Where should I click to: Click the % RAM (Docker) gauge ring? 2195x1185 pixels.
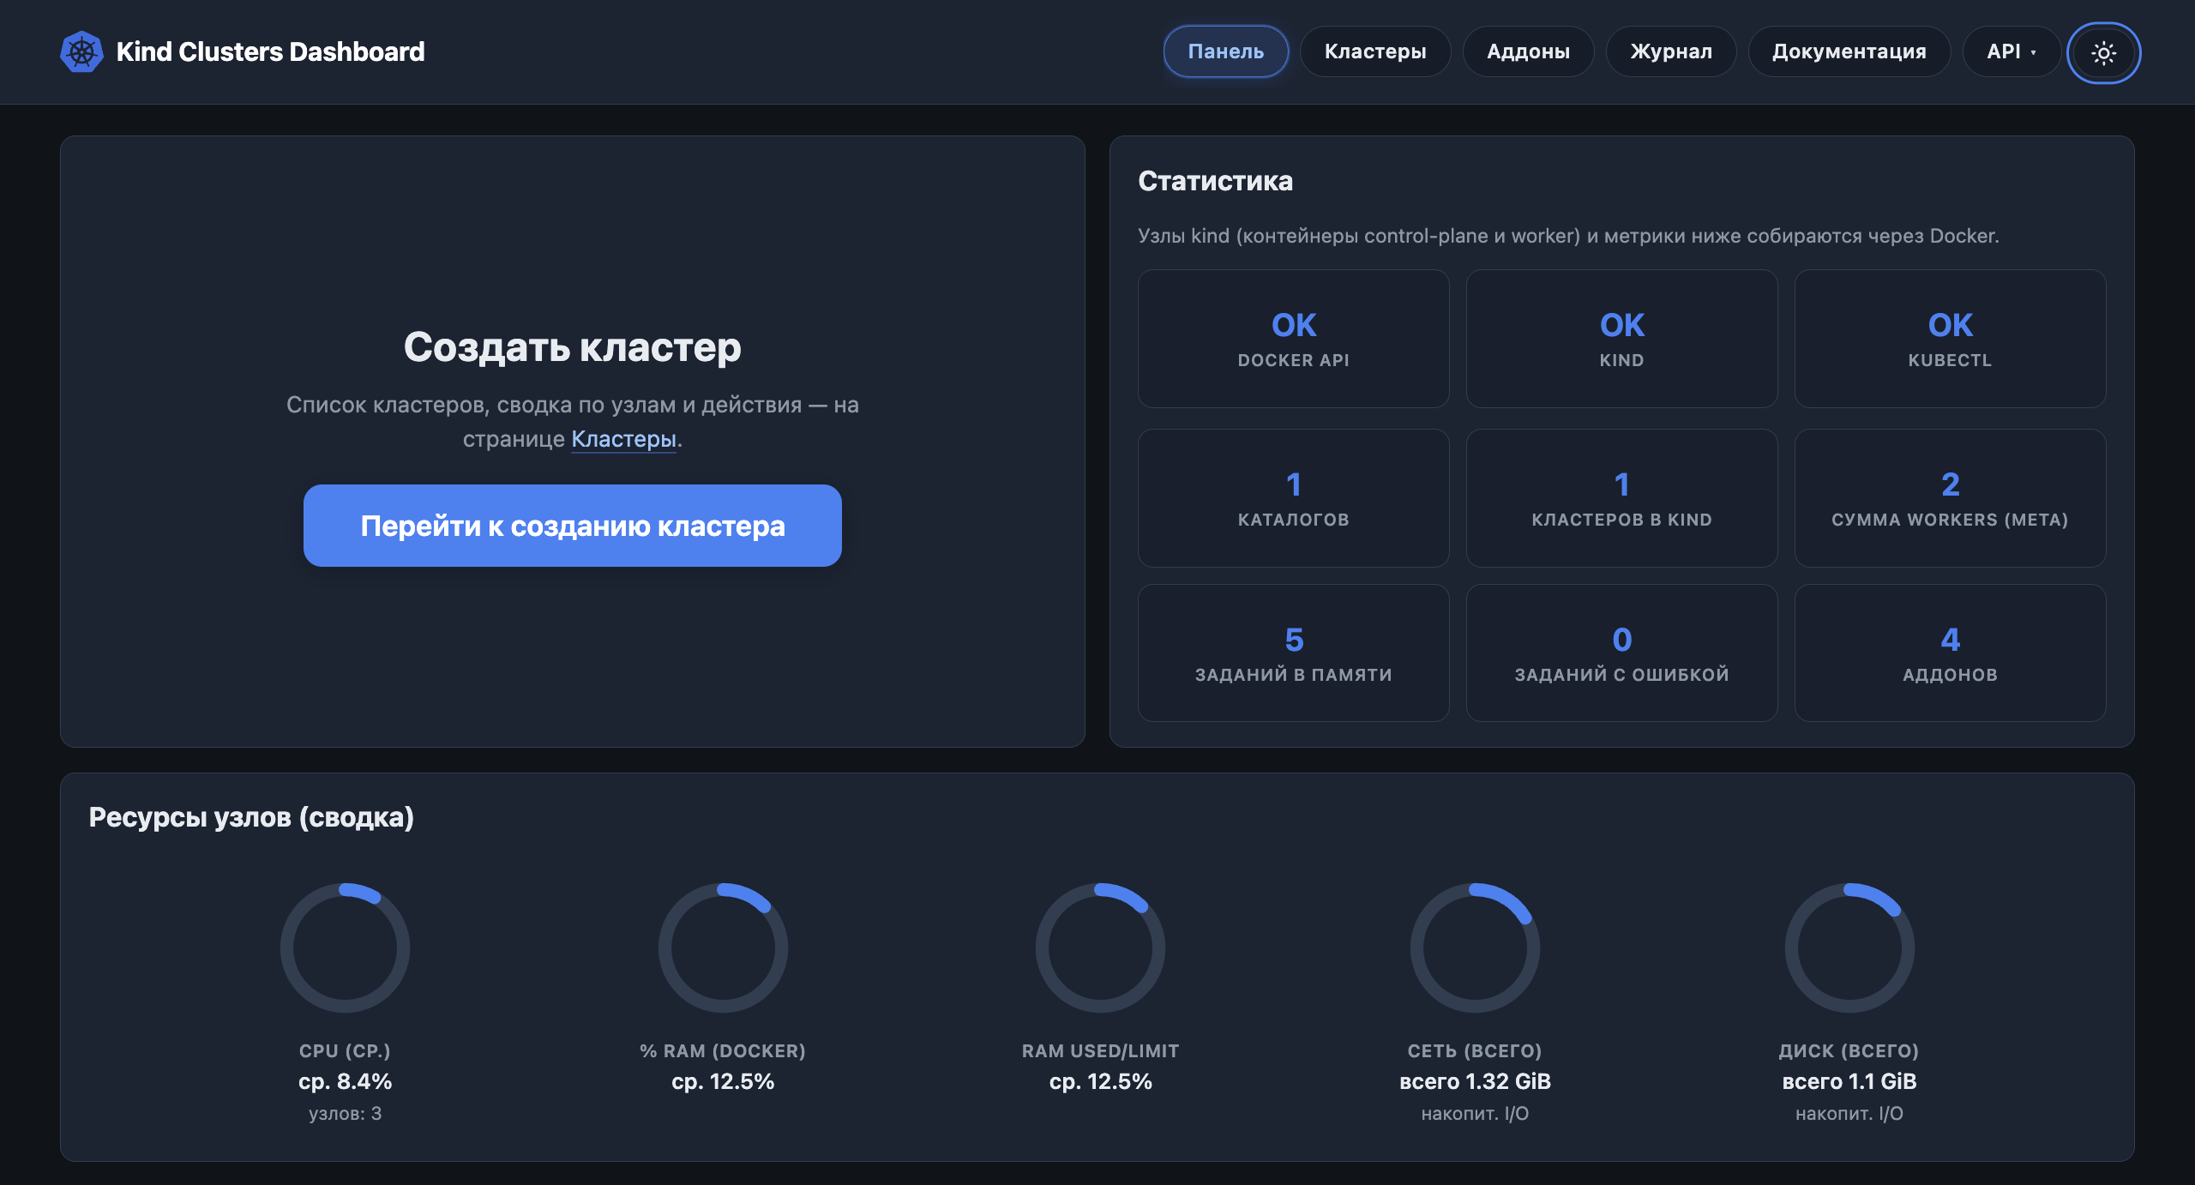tap(723, 947)
